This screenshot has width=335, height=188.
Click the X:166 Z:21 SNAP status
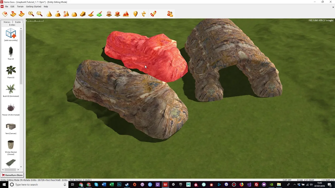coord(305,180)
